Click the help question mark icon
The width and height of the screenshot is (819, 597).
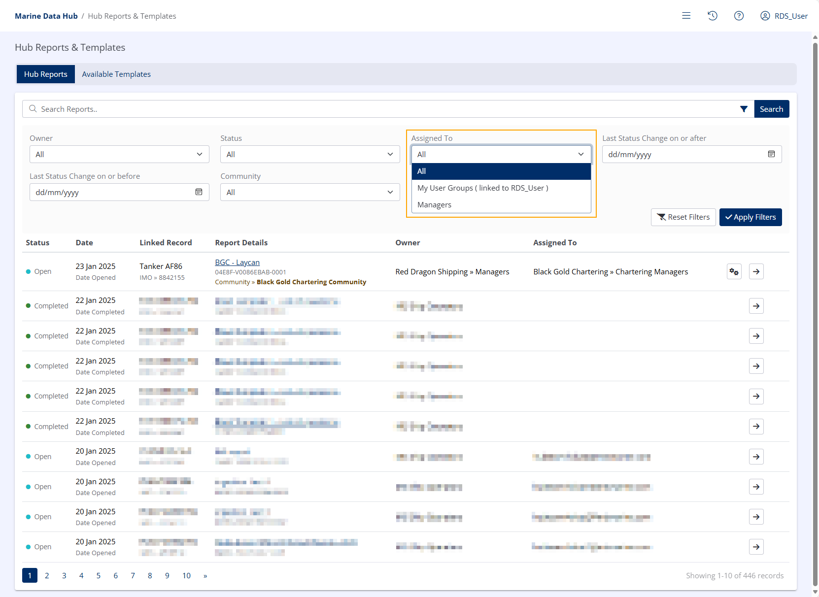pos(739,16)
